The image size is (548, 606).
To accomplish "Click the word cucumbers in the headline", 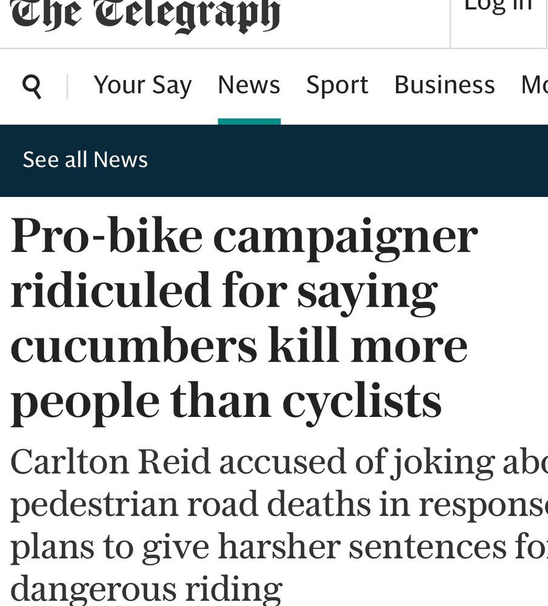I will (133, 346).
